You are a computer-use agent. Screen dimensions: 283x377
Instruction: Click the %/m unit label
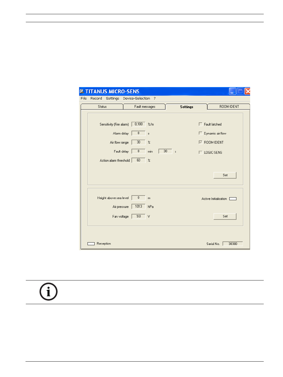151,124
